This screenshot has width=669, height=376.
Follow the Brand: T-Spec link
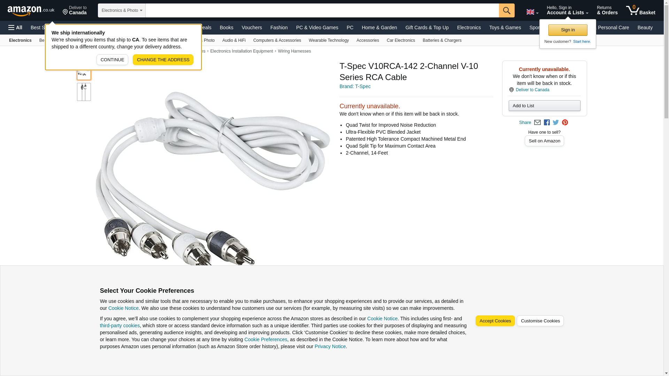(x=355, y=86)
